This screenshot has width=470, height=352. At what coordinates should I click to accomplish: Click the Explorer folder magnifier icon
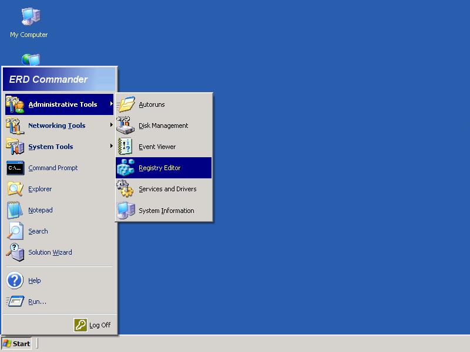15,189
